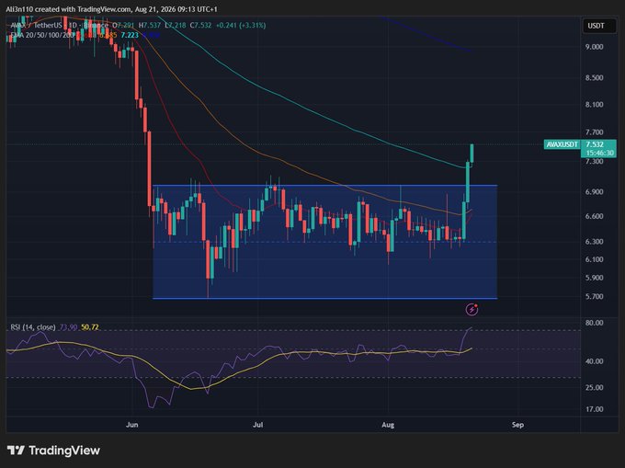This screenshot has height=468, width=625.
Task: Click the 9.000 price axis label
Action: [595, 47]
